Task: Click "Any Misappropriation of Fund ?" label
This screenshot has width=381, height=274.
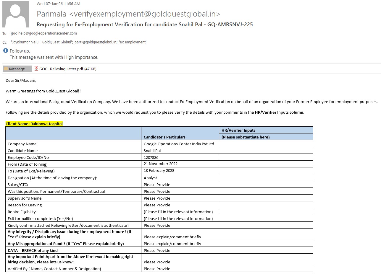Action: [66, 244]
